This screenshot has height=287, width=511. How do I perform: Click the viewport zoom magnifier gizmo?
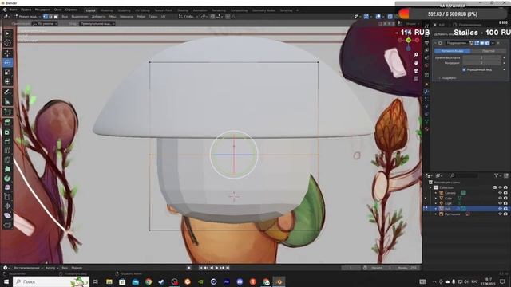pos(416,55)
